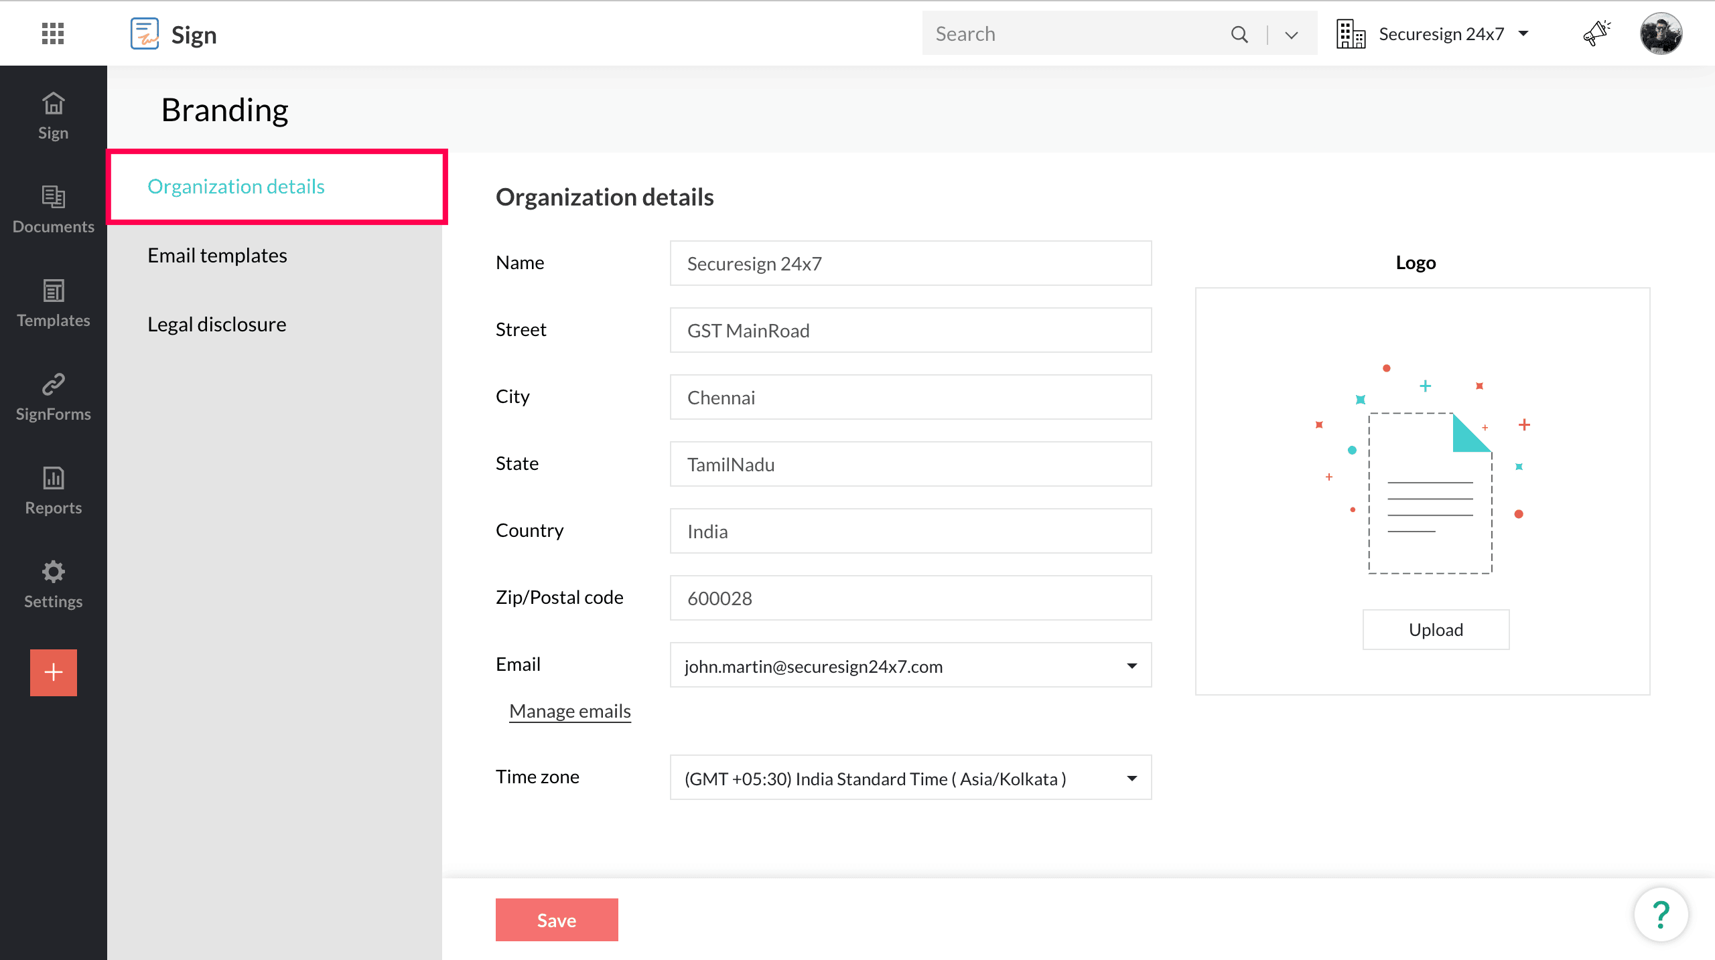This screenshot has height=960, width=1715.
Task: Open SignForms link icon
Action: pyautogui.click(x=53, y=397)
